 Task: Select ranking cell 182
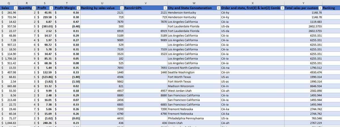point(102,59)
